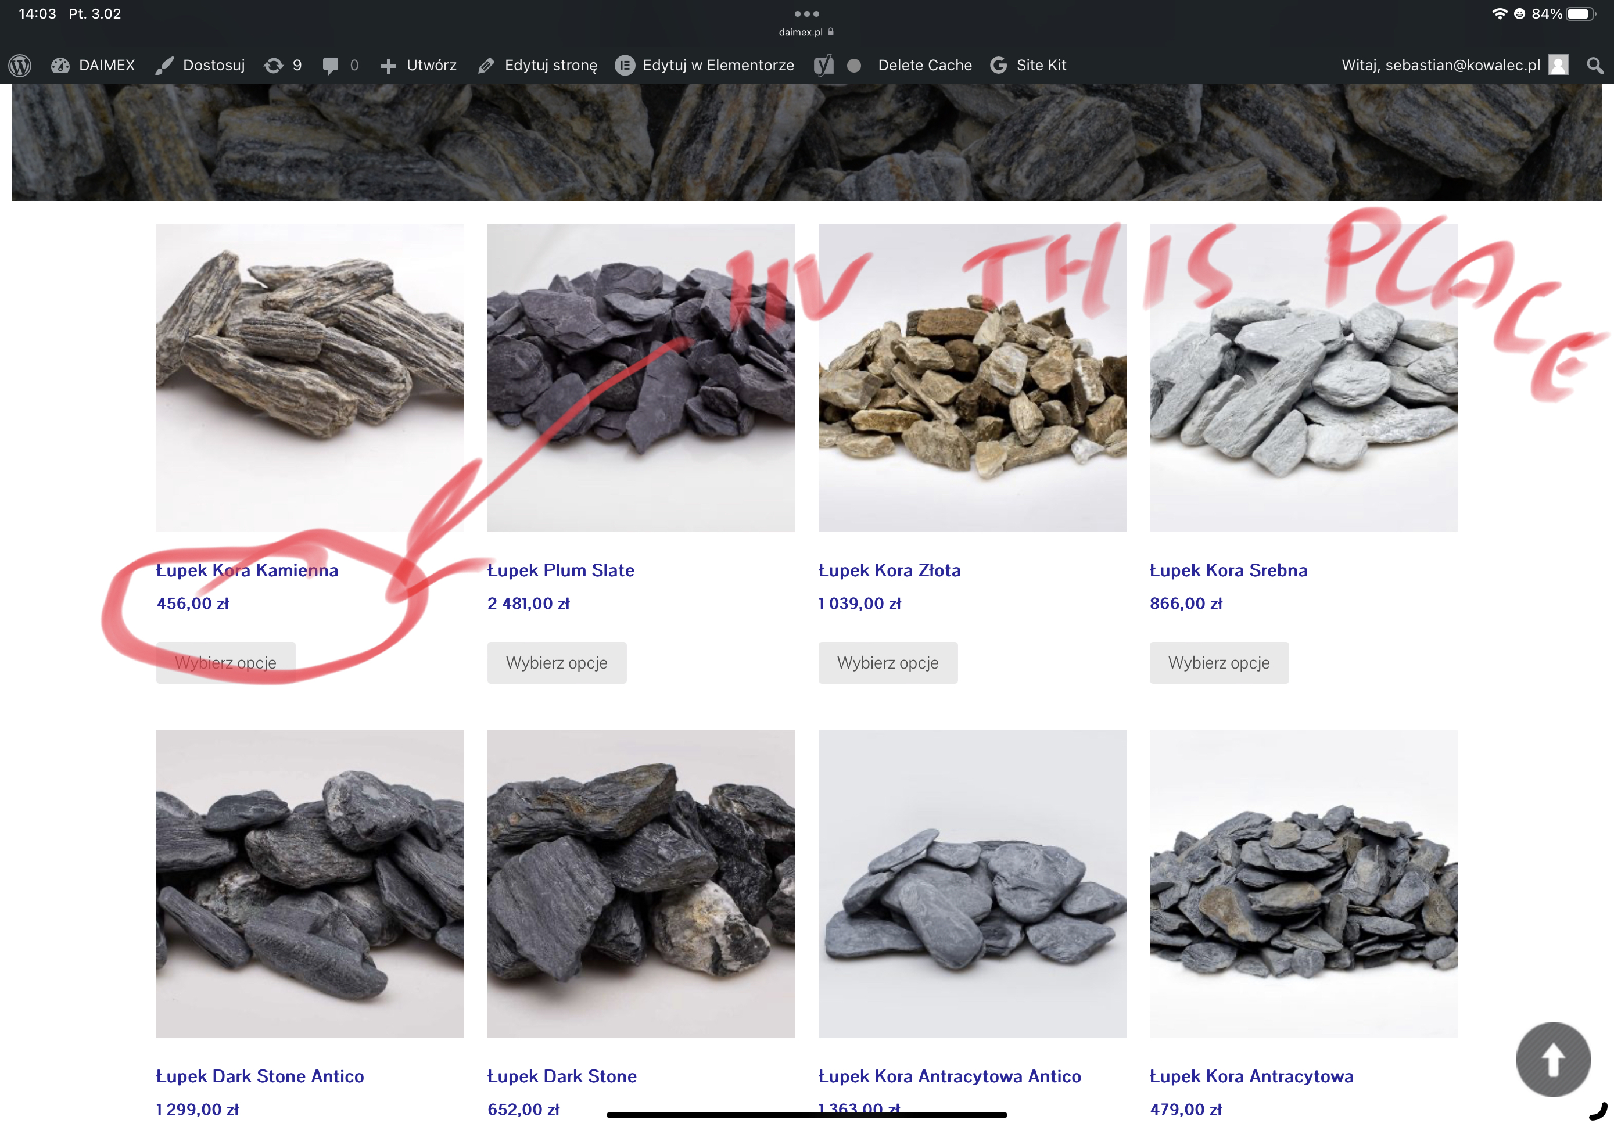
Task: Click price 479,00 zł
Action: pos(1186,1110)
